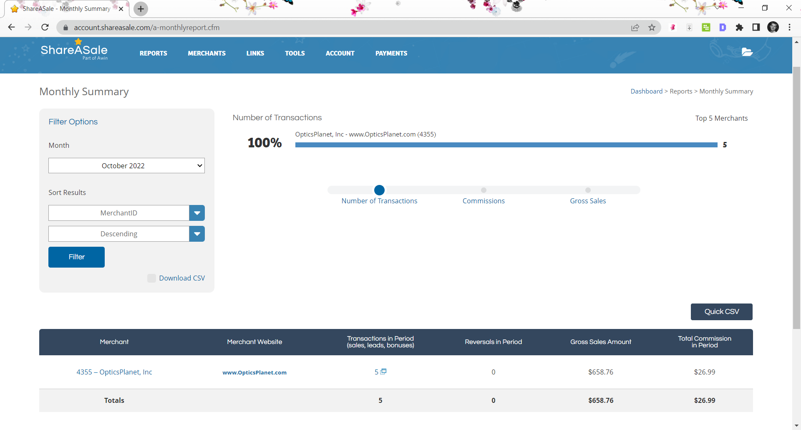Toggle the browser side panel
The width and height of the screenshot is (801, 430).
(756, 28)
